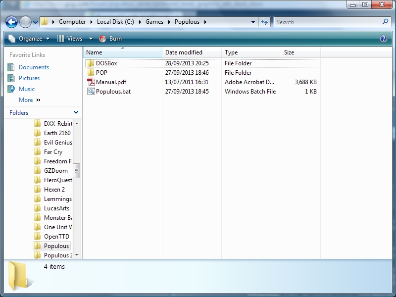This screenshot has height=297, width=396.
Task: Click the magnifying glass search icon
Action: coord(385,22)
